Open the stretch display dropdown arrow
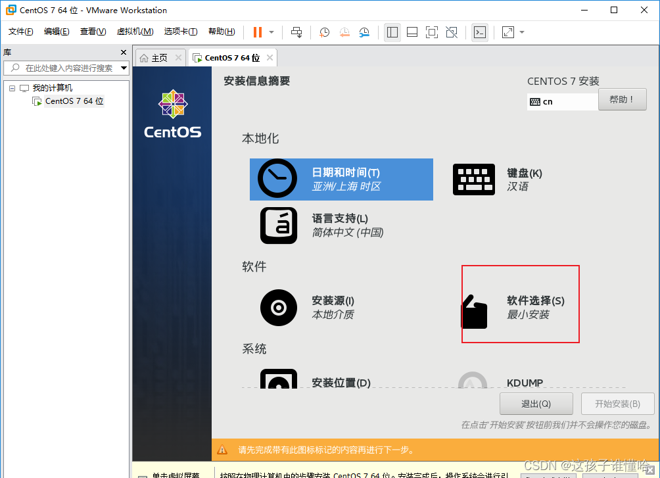The image size is (660, 478). pos(522,32)
